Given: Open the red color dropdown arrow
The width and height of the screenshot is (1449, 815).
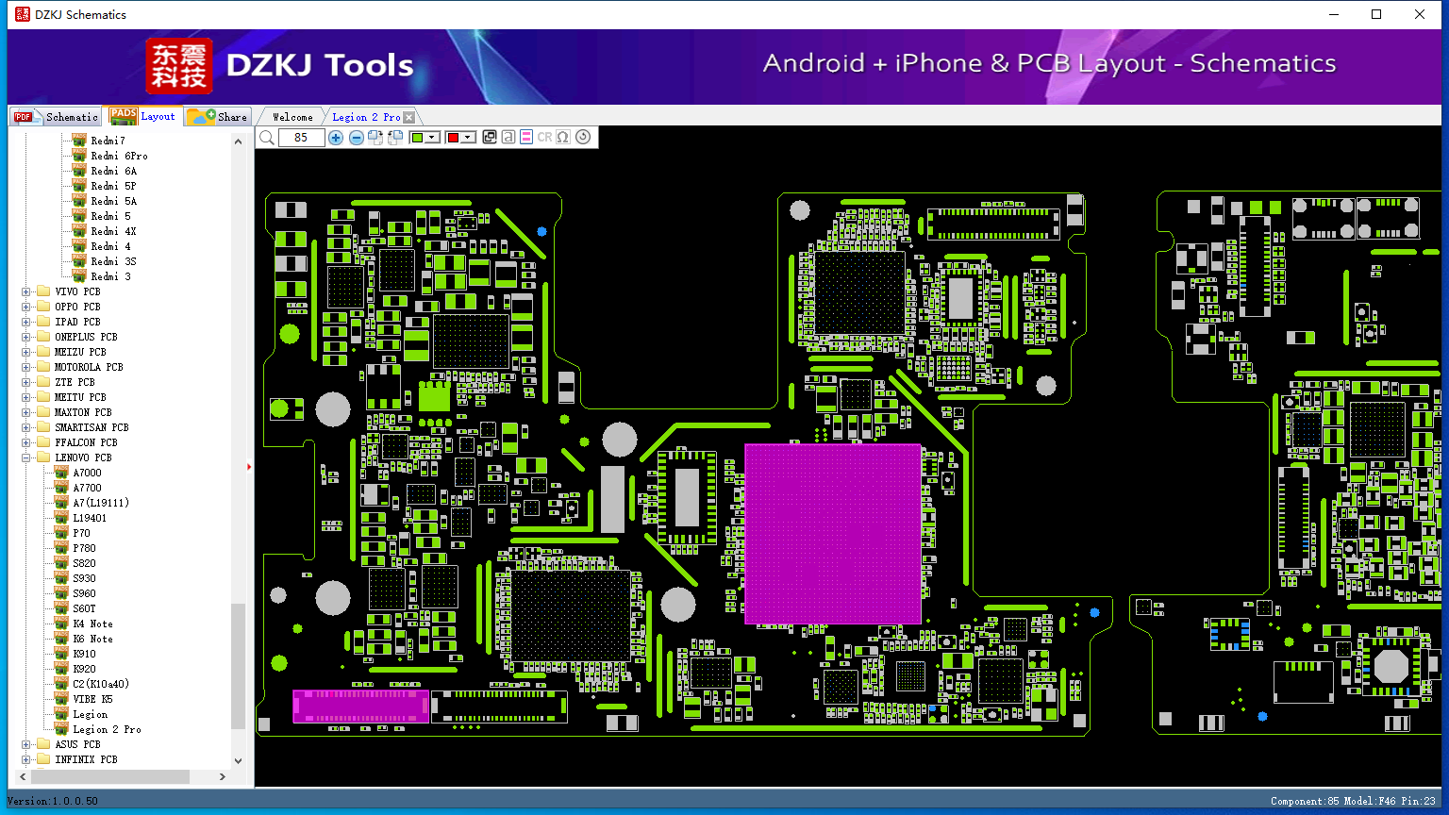Looking at the screenshot, I should tap(468, 138).
